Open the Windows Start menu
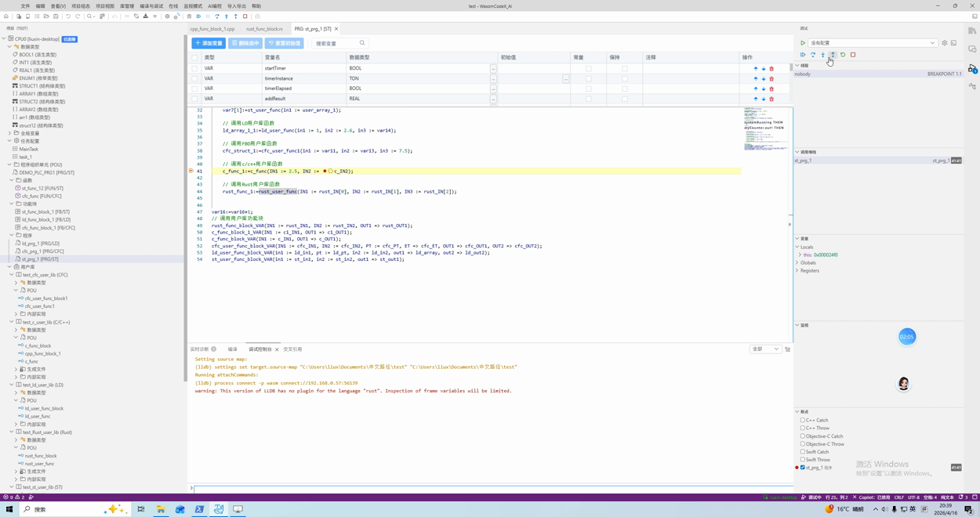The width and height of the screenshot is (980, 517). (9, 509)
